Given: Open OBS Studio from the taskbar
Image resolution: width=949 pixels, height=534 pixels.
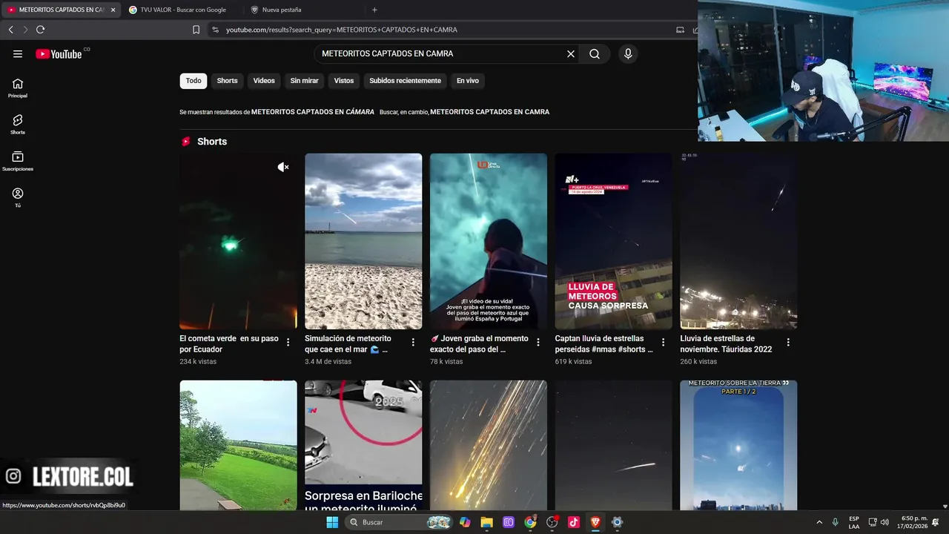Looking at the screenshot, I should [x=552, y=522].
